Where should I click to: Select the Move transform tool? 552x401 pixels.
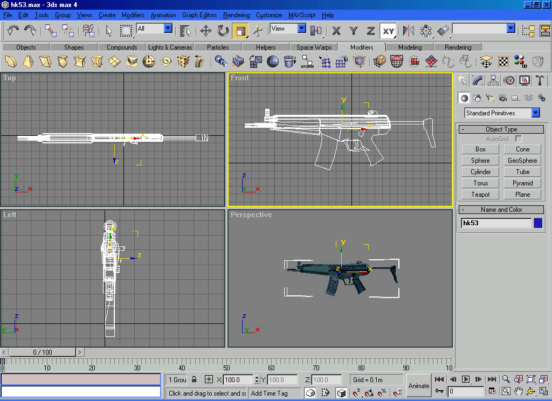(x=205, y=31)
